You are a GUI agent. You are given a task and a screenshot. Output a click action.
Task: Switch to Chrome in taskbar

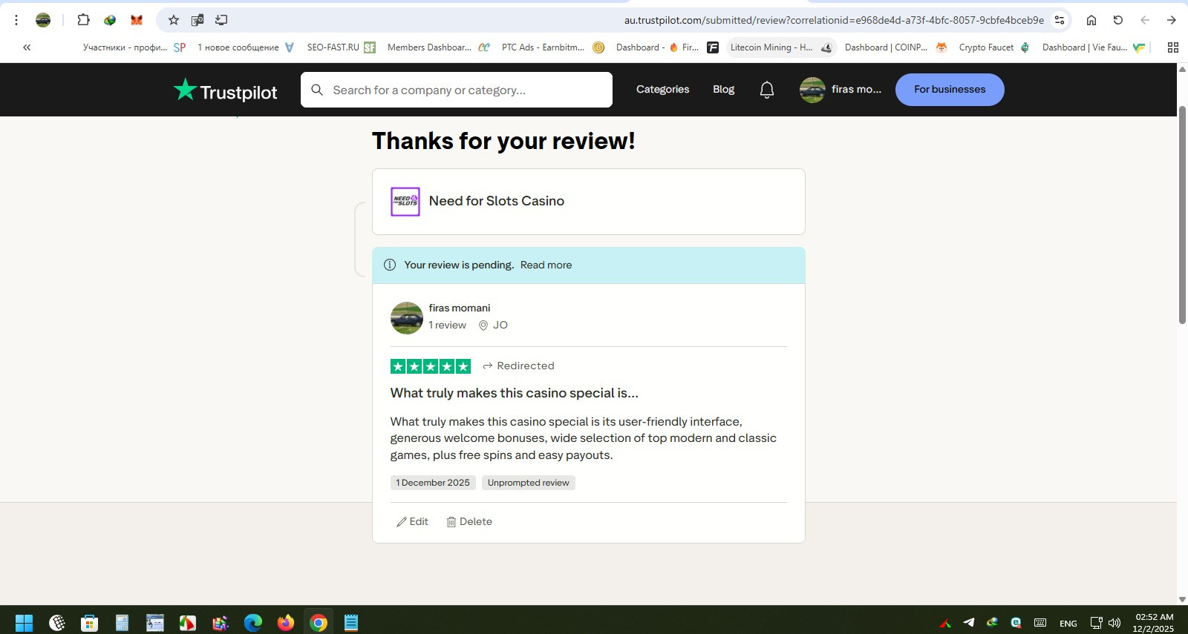coord(319,623)
